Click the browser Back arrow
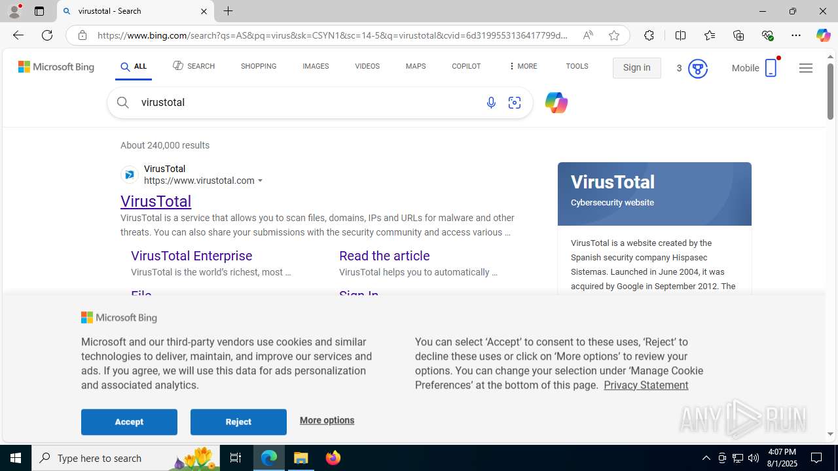The width and height of the screenshot is (838, 471). [x=18, y=35]
